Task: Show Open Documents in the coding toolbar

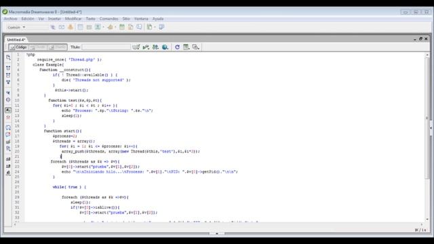Action: click(8, 58)
